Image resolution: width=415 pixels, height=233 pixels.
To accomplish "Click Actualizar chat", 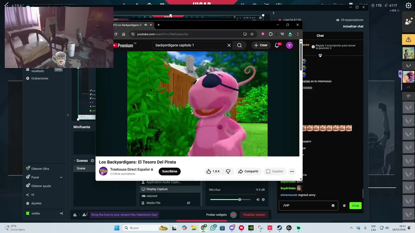I will coord(353,27).
